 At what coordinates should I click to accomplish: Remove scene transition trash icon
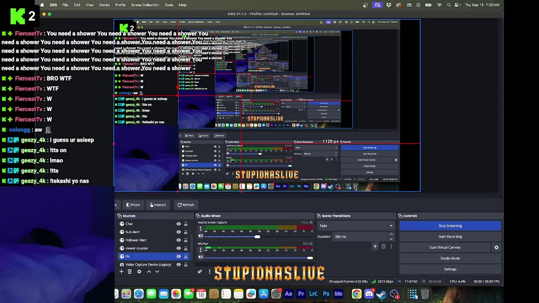coord(383,247)
